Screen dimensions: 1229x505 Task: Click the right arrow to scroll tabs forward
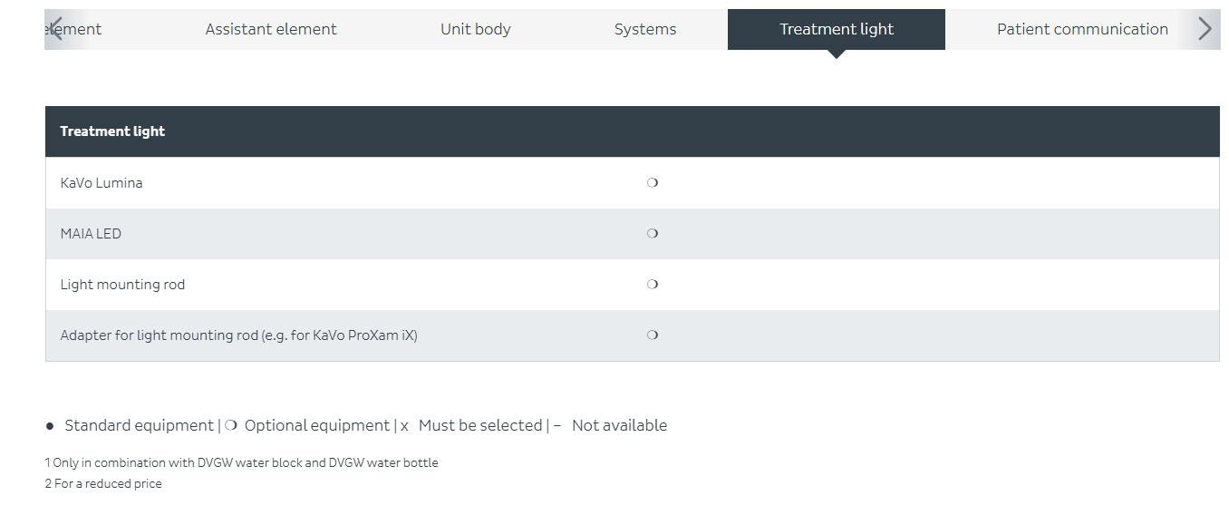[x=1205, y=29]
